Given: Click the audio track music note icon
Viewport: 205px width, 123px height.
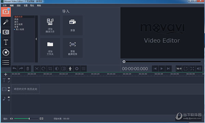Looking at the screenshot, I should 4,99.
